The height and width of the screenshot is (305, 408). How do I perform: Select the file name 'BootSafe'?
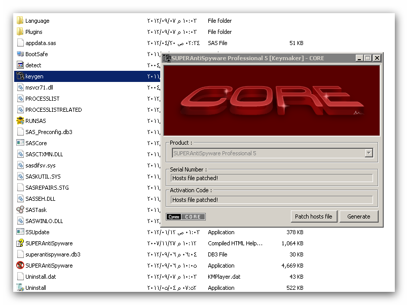coord(36,54)
